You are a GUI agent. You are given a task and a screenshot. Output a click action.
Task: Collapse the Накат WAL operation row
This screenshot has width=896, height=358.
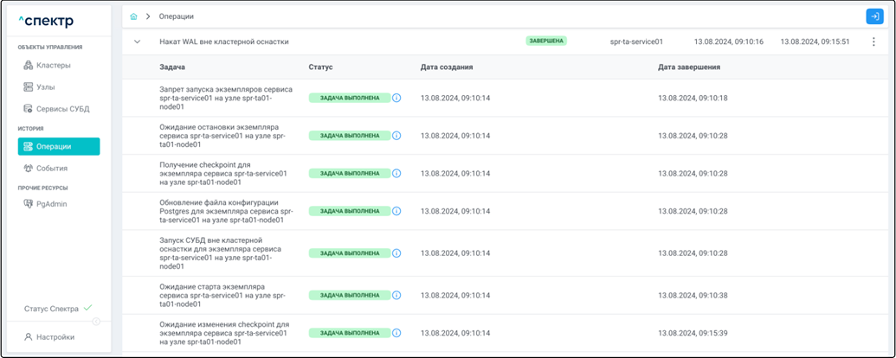pyautogui.click(x=137, y=42)
